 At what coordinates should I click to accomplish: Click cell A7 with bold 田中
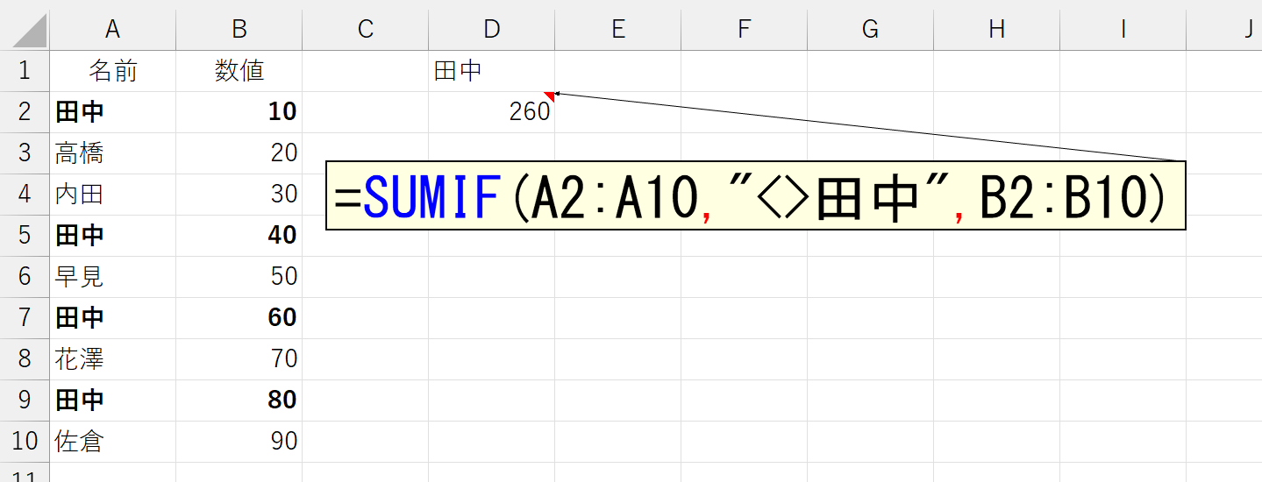pos(112,318)
